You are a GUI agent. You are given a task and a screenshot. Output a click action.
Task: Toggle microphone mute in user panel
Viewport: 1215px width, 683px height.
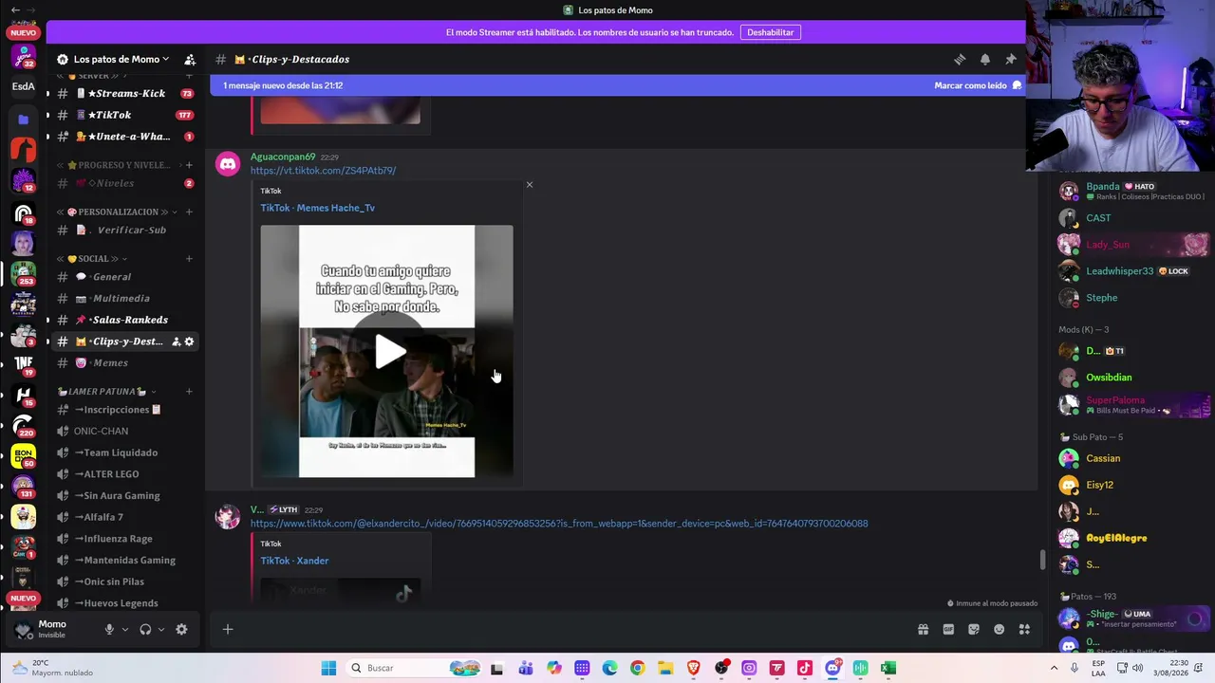[109, 629]
